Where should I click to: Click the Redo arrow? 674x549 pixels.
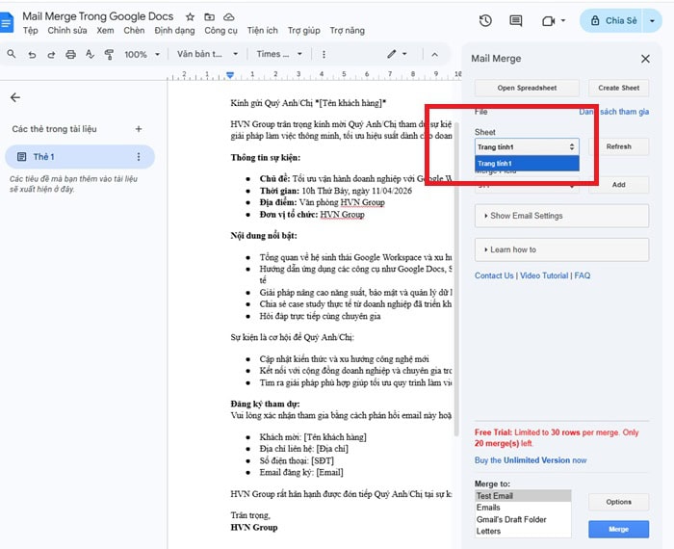[x=51, y=55]
